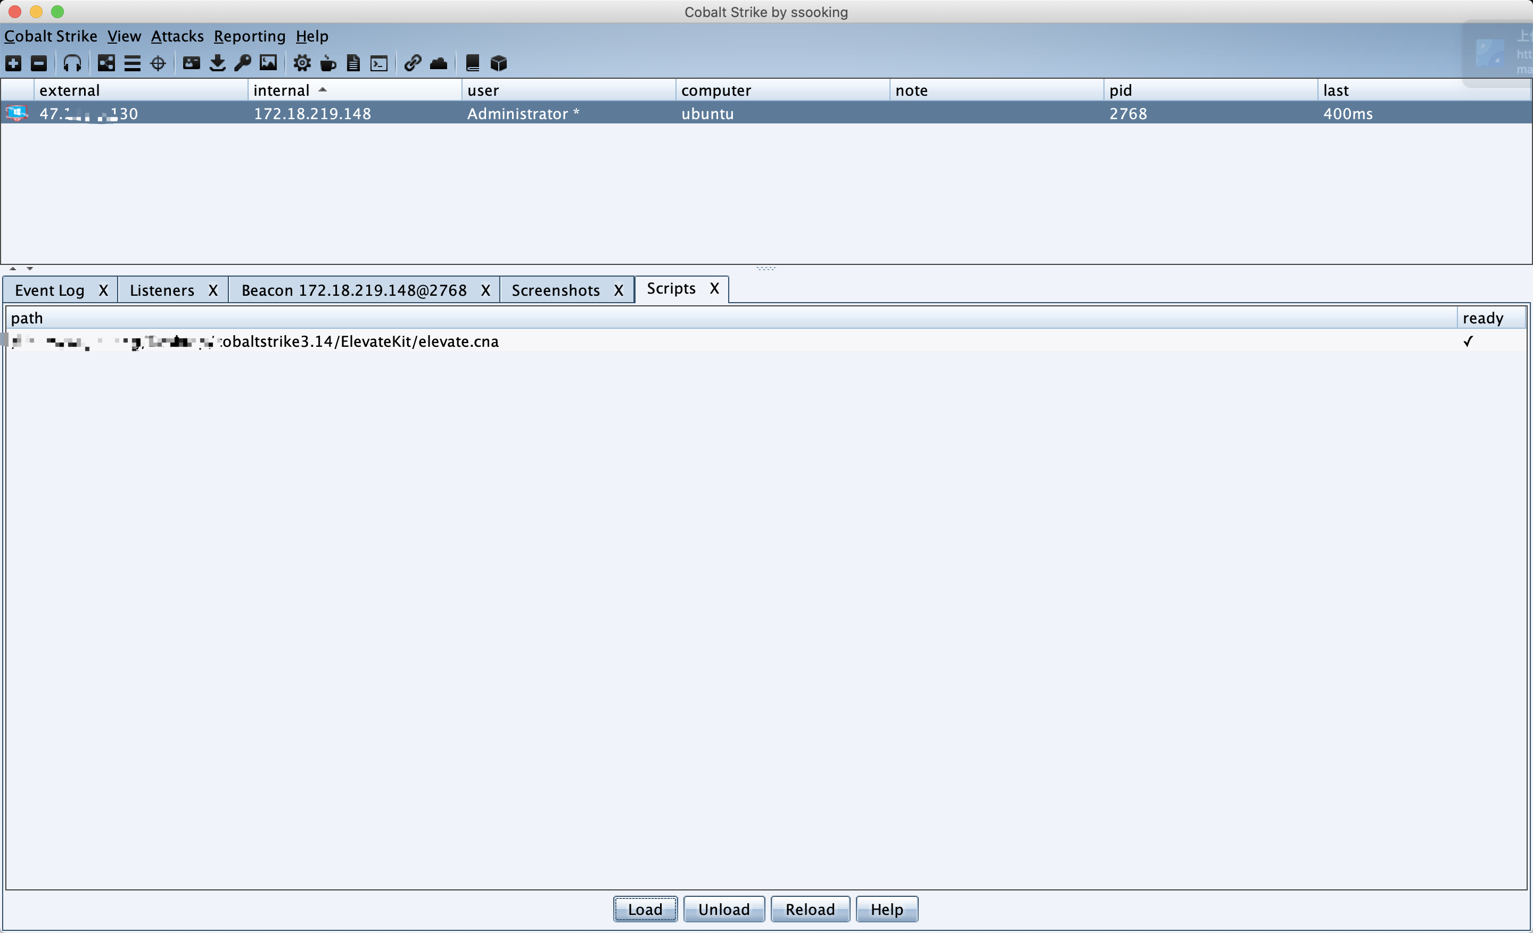Open the pivot graph view icon

(106, 63)
